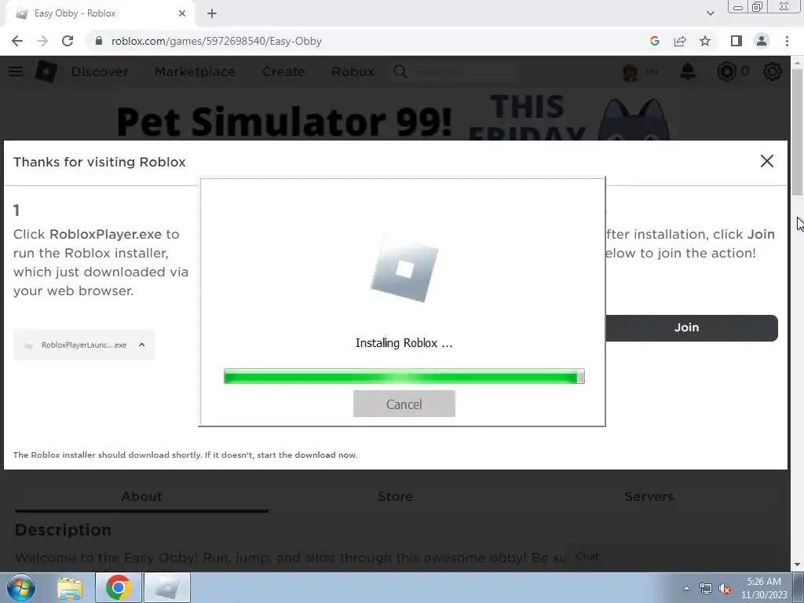Viewport: 804px width, 603px height.
Task: Click the browser forward arrow
Action: coord(42,41)
